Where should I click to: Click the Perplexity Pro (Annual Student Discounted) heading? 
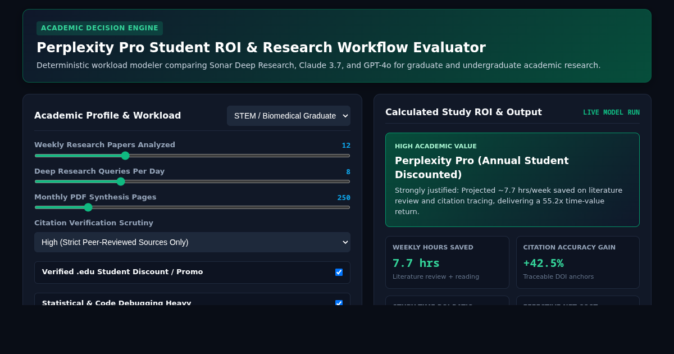482,167
